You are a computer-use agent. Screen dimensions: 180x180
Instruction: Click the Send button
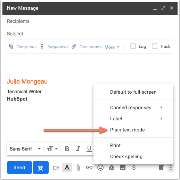coord(19,168)
